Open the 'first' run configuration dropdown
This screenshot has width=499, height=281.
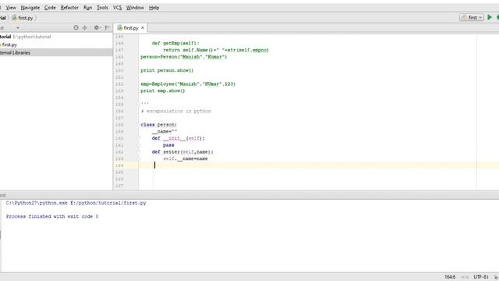tap(472, 17)
